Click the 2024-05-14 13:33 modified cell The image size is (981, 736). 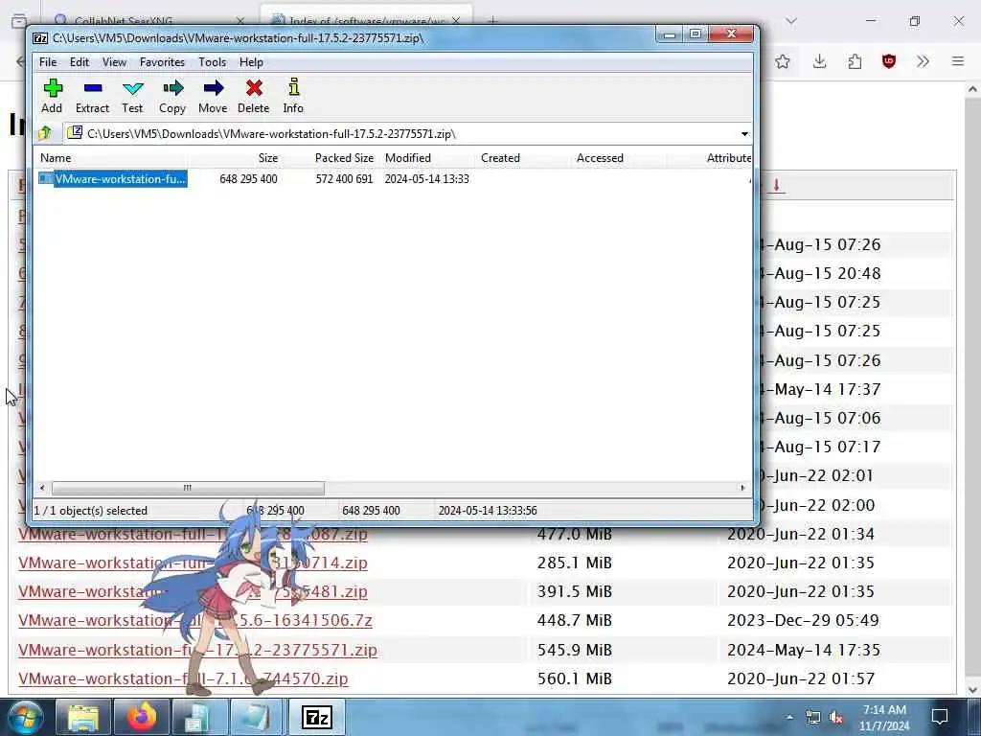point(426,179)
